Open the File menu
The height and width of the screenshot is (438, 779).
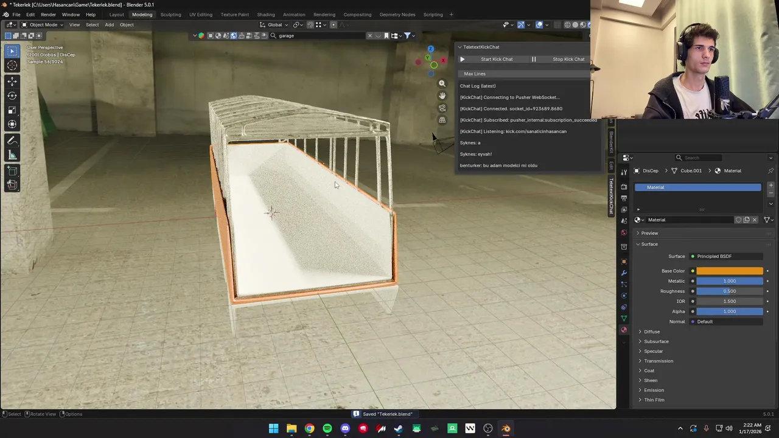[16, 15]
